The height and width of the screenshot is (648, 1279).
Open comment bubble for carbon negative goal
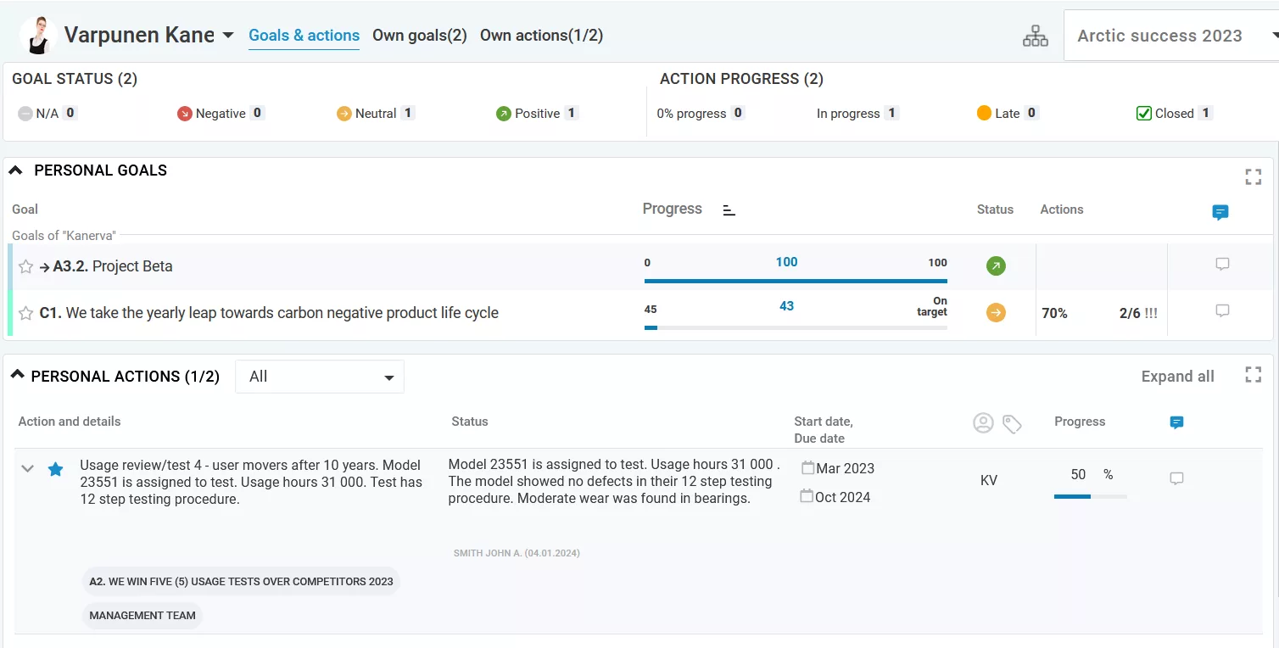click(1222, 311)
